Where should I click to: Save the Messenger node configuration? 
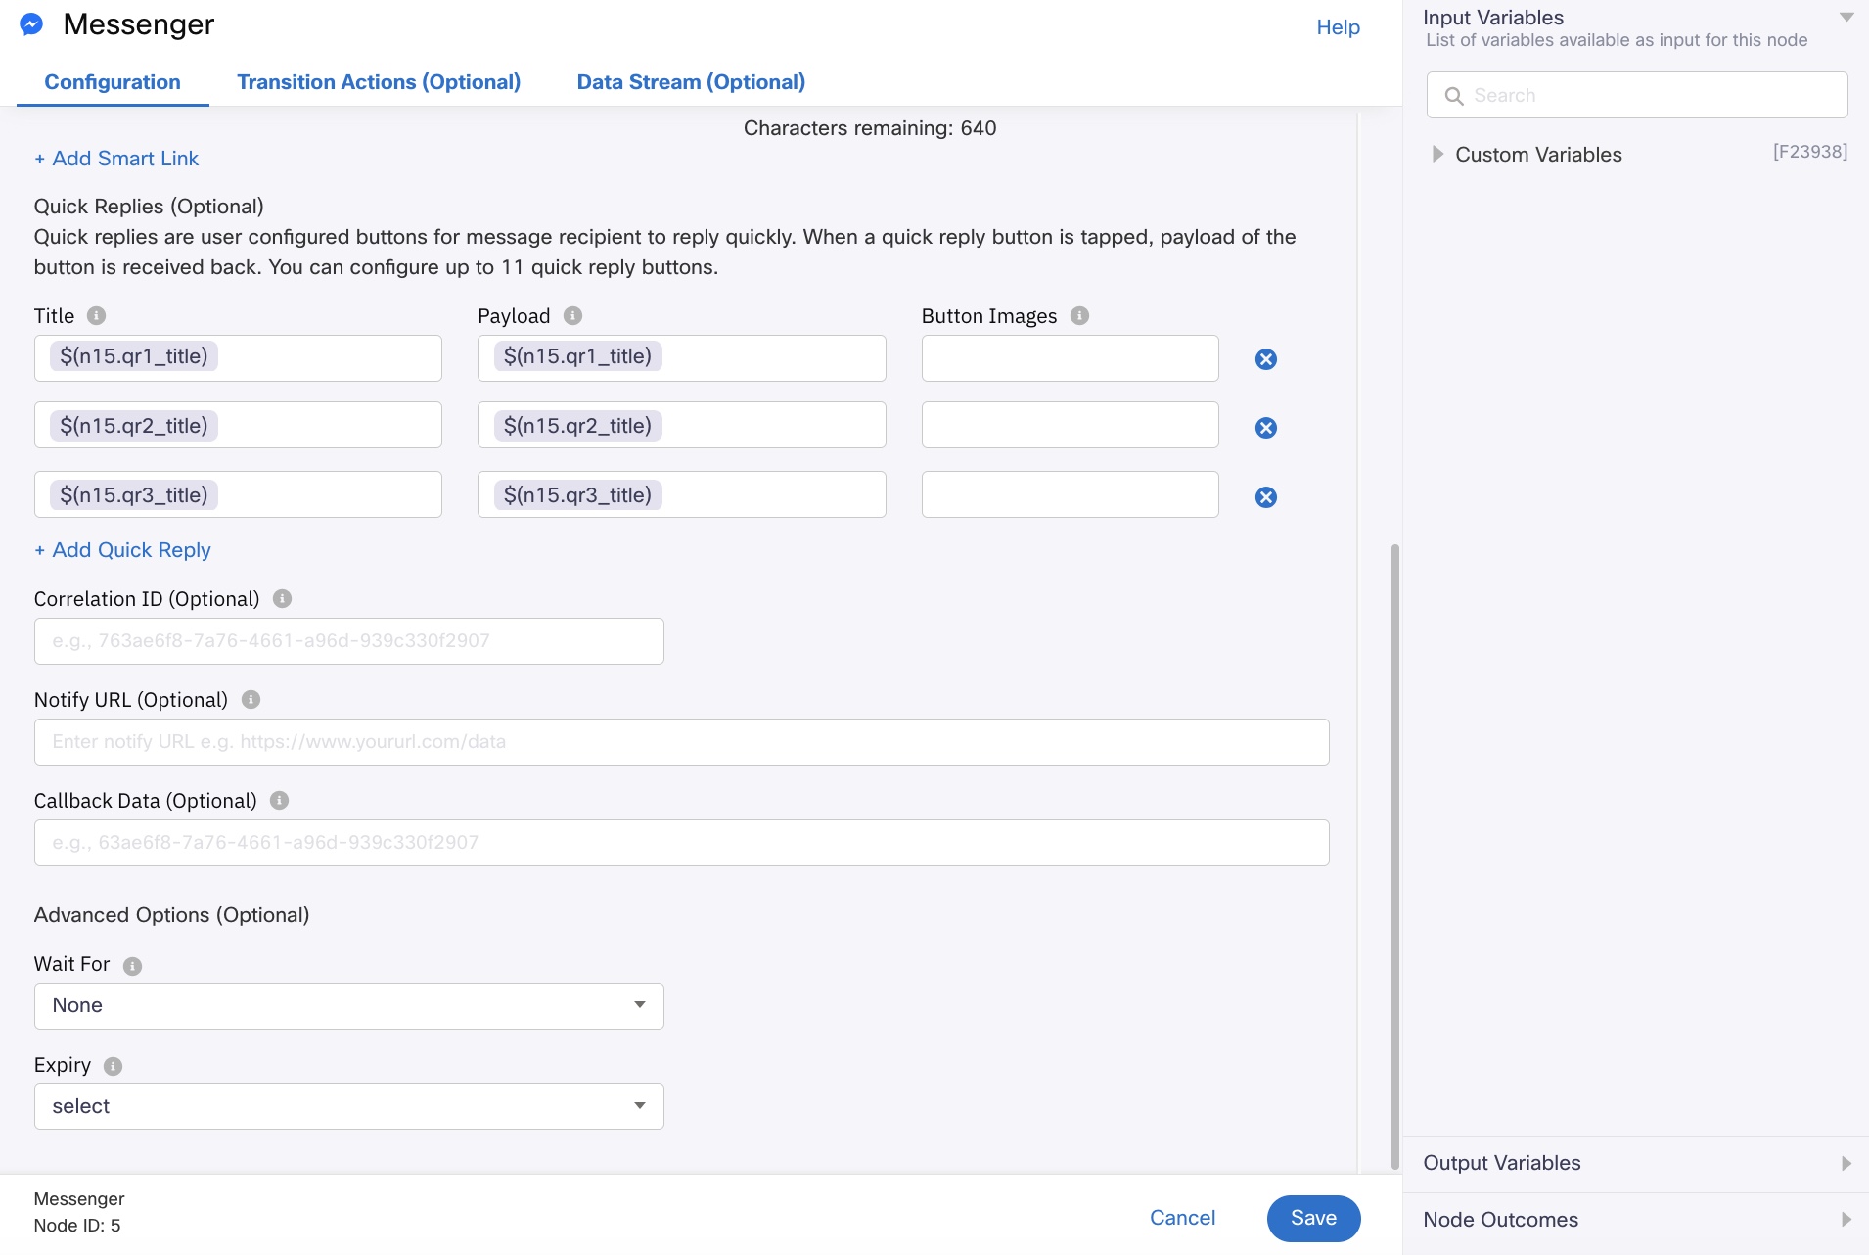click(x=1313, y=1218)
